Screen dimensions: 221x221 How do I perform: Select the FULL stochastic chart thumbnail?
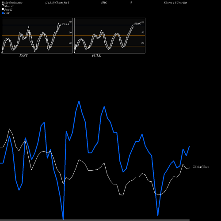(110, 35)
